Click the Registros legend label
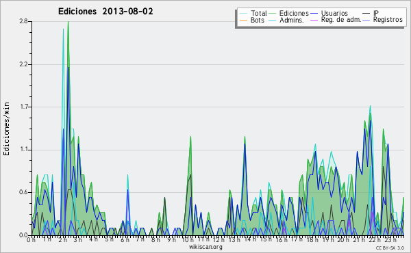The image size is (411, 253). click(x=388, y=20)
